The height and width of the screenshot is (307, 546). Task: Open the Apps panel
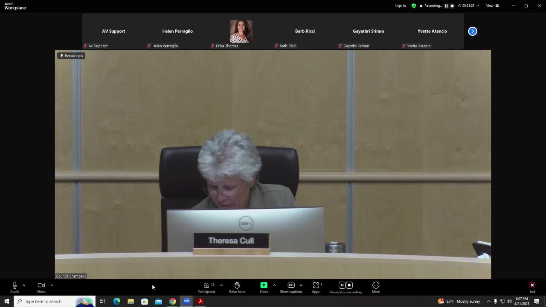coord(316,287)
